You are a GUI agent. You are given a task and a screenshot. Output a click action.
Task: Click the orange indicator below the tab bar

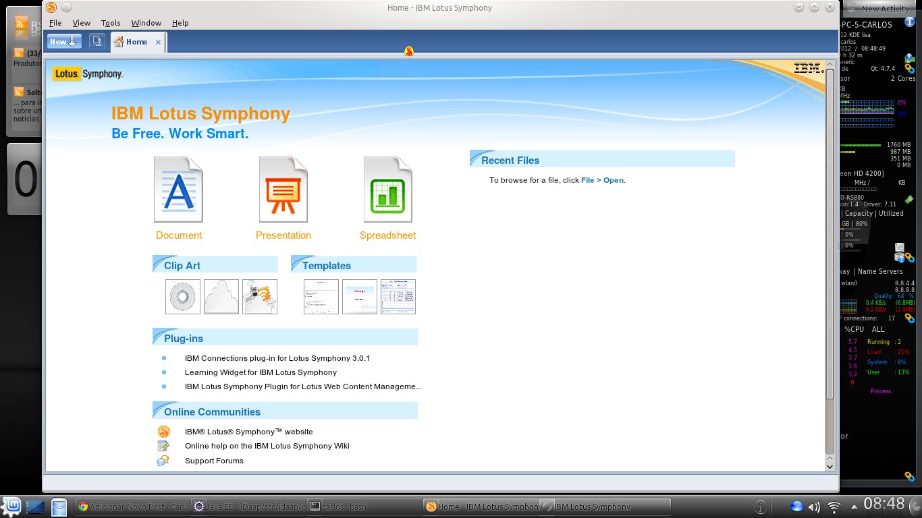click(408, 51)
